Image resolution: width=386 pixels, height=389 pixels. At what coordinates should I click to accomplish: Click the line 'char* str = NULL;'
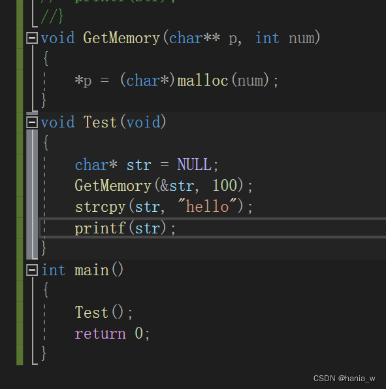click(x=146, y=165)
